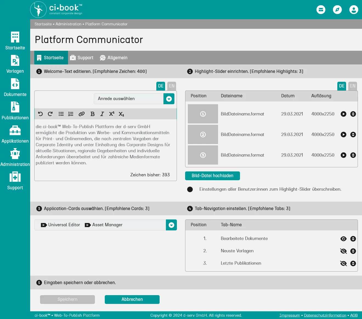Open Dokumente in the sidebar

click(15, 87)
